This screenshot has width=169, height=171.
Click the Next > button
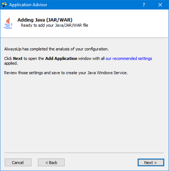[151, 163]
